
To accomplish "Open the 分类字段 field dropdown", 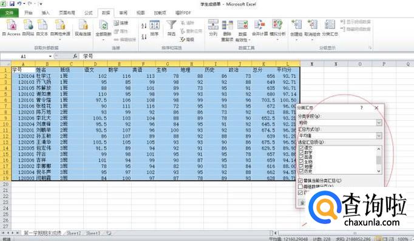I will point(379,123).
